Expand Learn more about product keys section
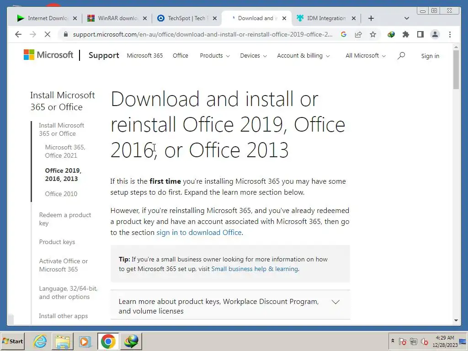Image resolution: width=468 pixels, height=351 pixels. pyautogui.click(x=230, y=306)
